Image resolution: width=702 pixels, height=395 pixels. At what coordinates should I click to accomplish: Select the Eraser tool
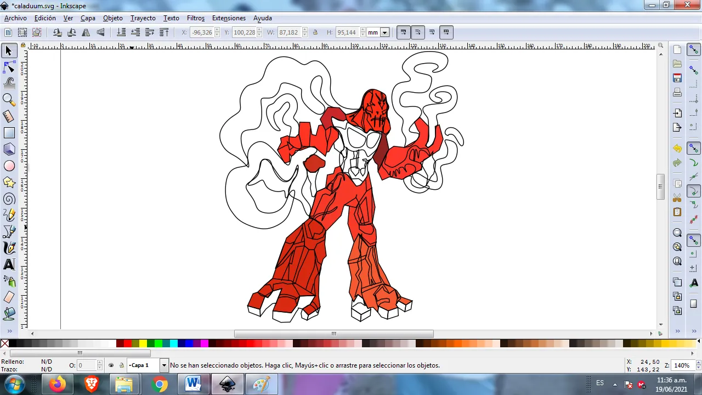tap(9, 297)
